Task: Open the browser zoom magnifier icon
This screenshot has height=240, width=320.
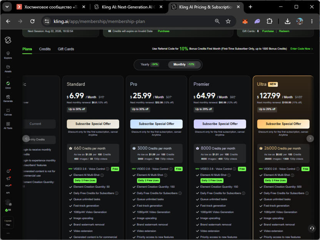Action: click(217, 21)
